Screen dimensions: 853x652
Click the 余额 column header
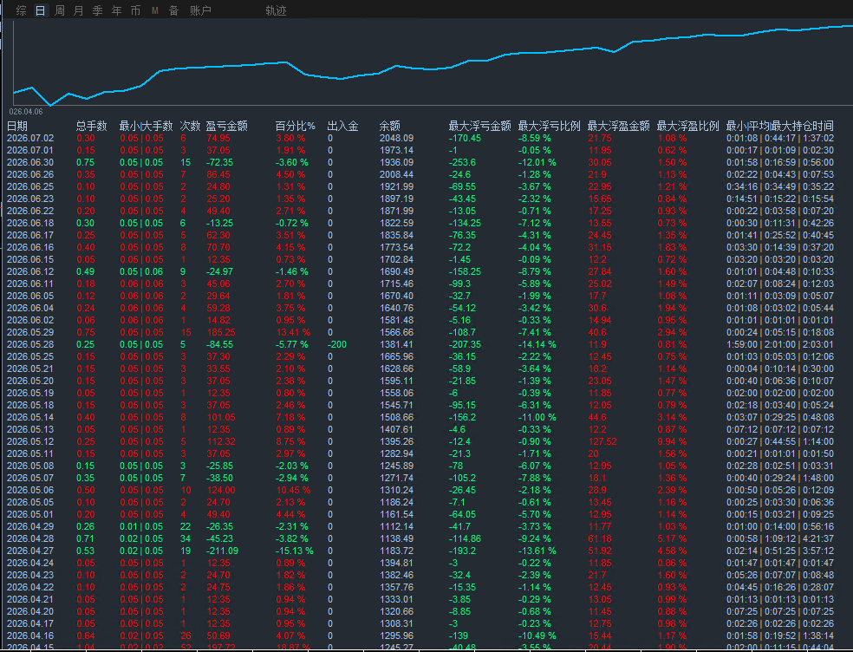[x=389, y=126]
